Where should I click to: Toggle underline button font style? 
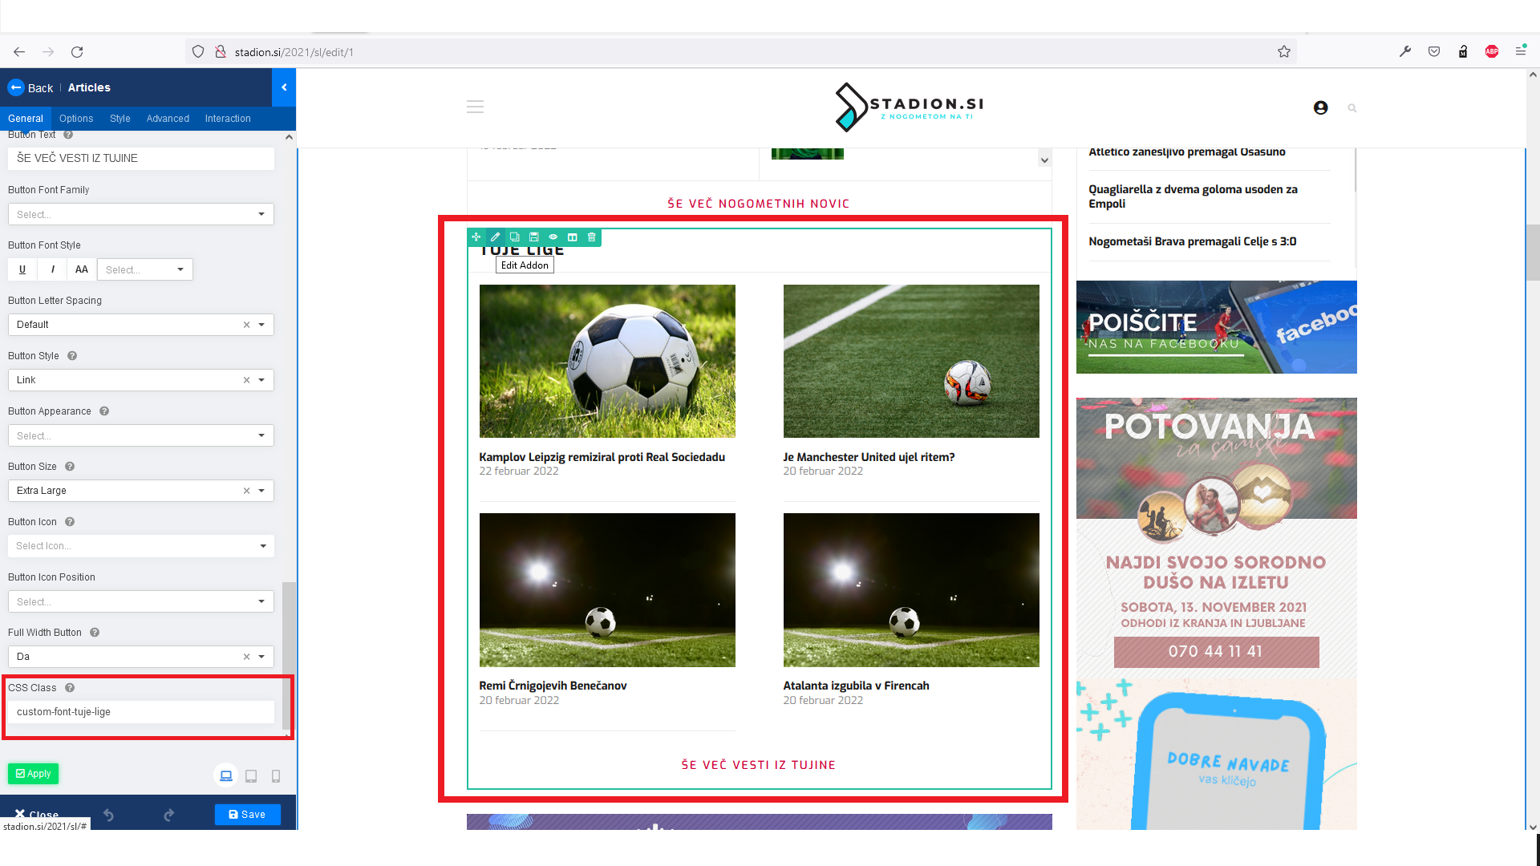coord(22,269)
